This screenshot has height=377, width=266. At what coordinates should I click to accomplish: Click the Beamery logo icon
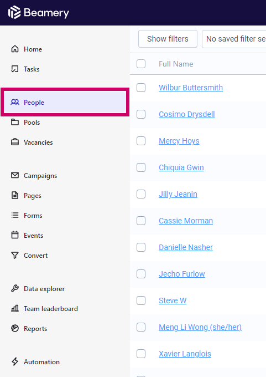[x=14, y=12]
